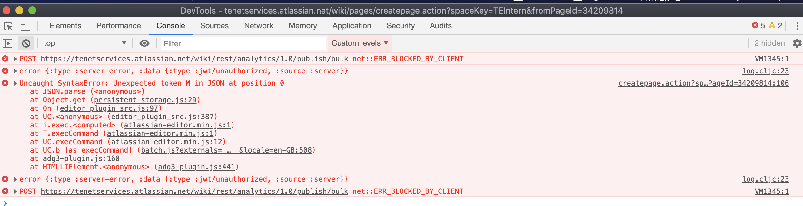Open createpage.action source link at line 106

pyautogui.click(x=703, y=83)
